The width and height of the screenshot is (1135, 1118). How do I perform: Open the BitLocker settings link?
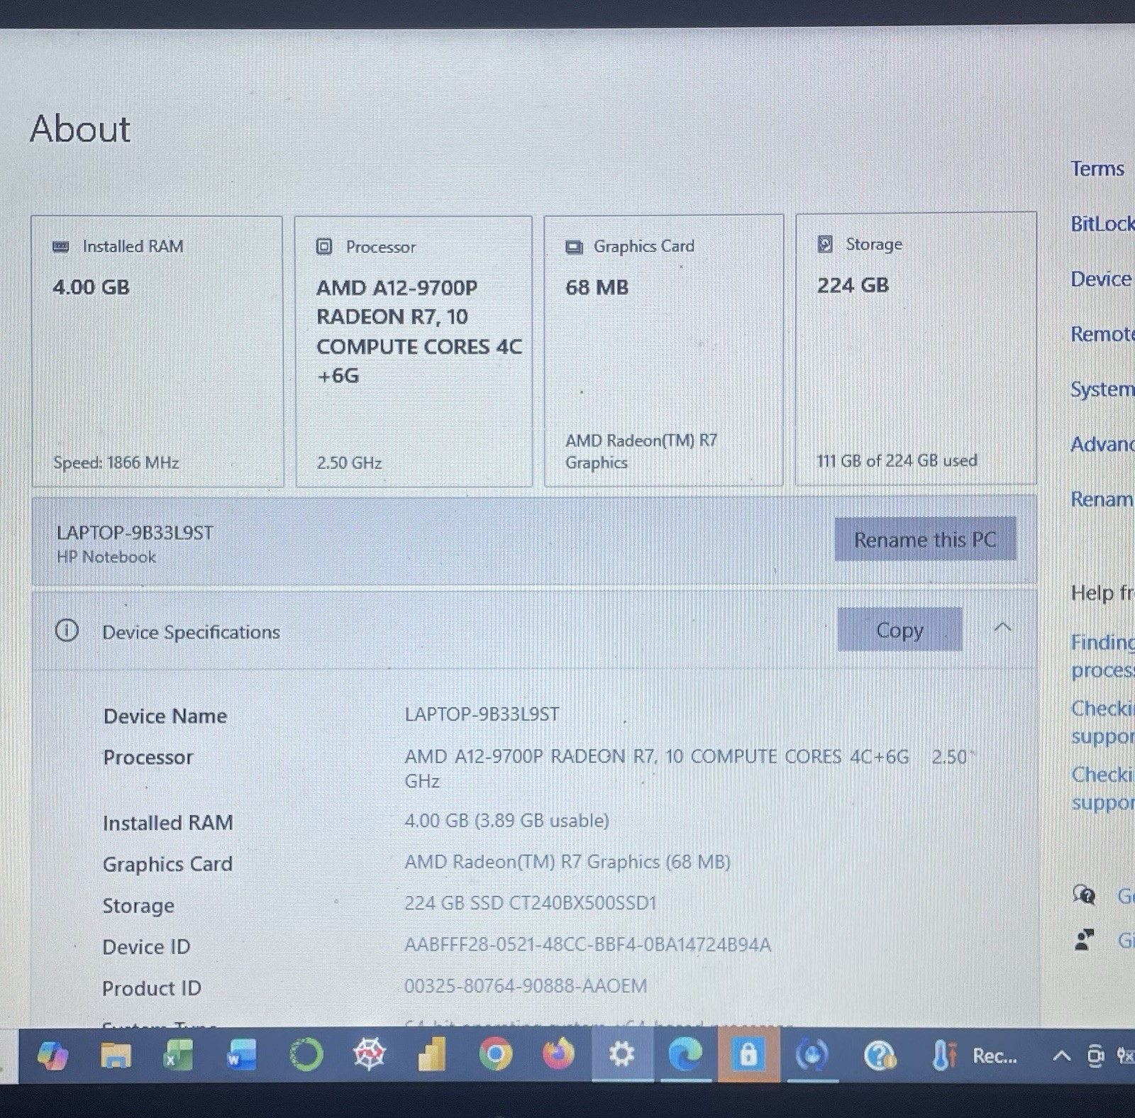(1102, 224)
